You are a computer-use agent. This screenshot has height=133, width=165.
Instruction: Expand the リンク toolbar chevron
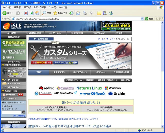pos(163,18)
